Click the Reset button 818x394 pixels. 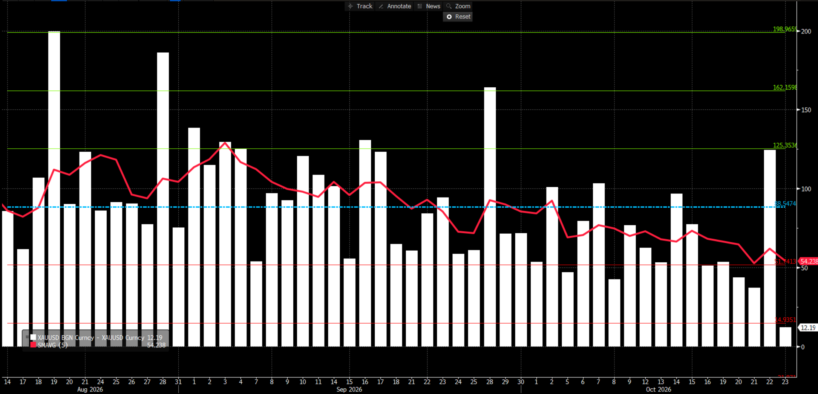pos(458,17)
